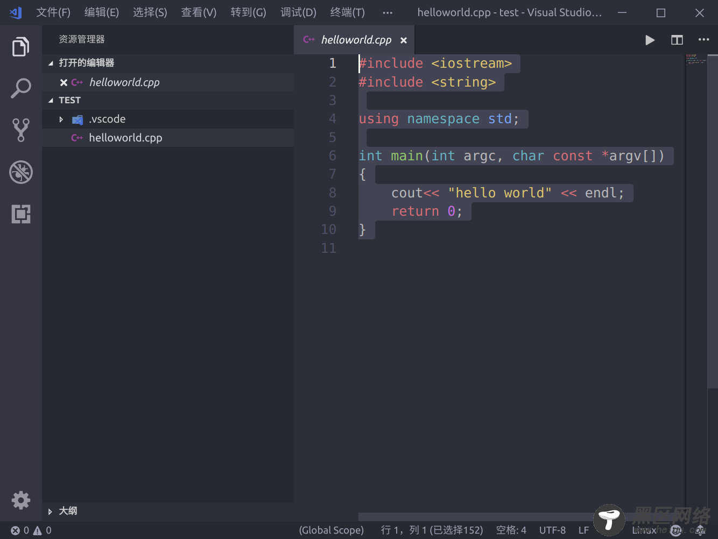Open the Debug view in activity bar
Image resolution: width=718 pixels, height=539 pixels.
21,172
